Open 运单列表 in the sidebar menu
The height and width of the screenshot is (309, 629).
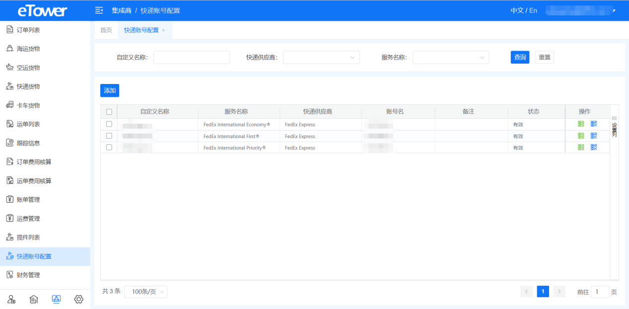pos(28,124)
